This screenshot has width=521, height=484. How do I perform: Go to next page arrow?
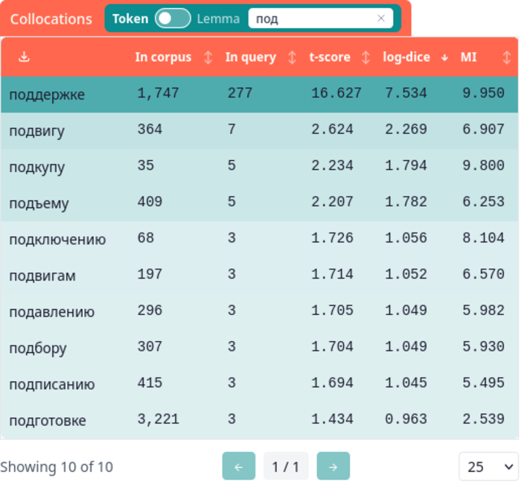pos(333,466)
